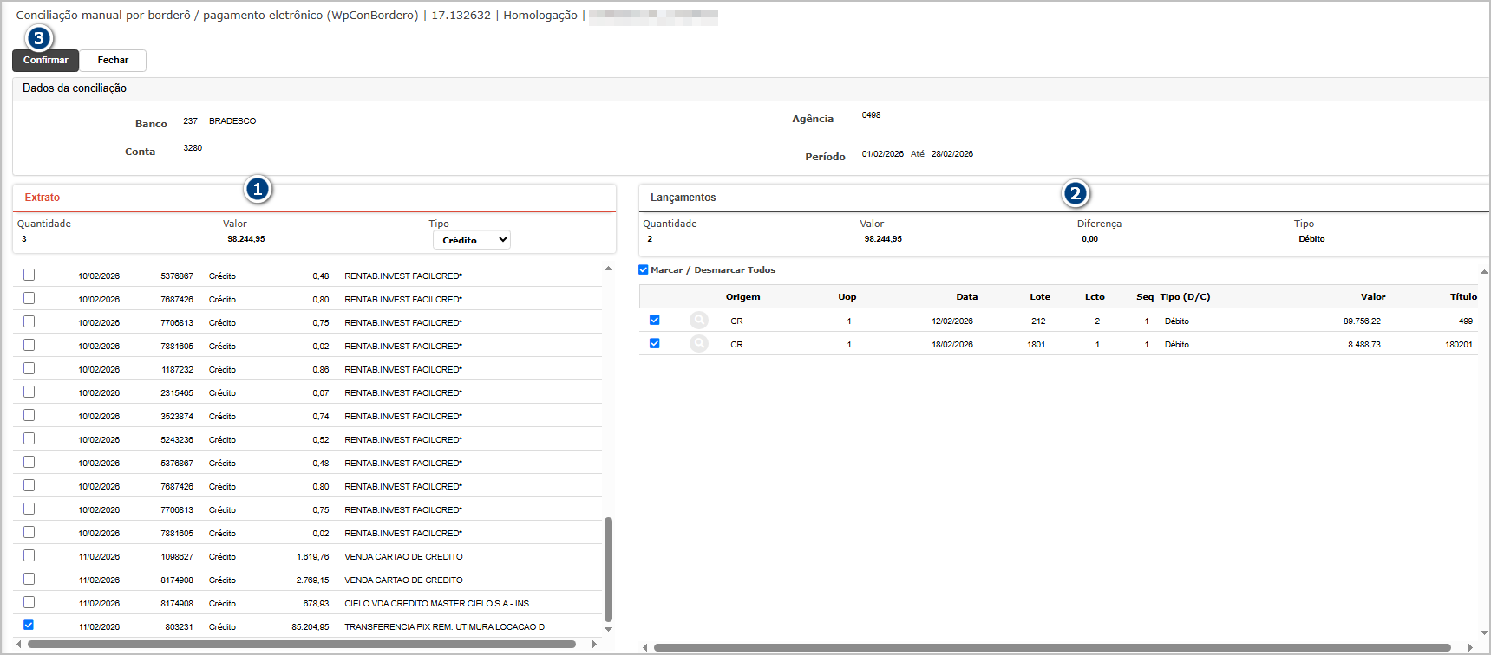Click the Extrato vertical scrollbar thumb

pos(608,568)
